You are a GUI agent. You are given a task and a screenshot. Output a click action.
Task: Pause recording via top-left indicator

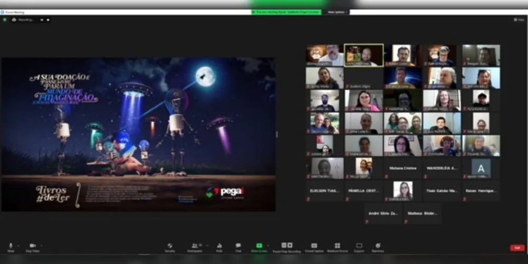(x=42, y=20)
